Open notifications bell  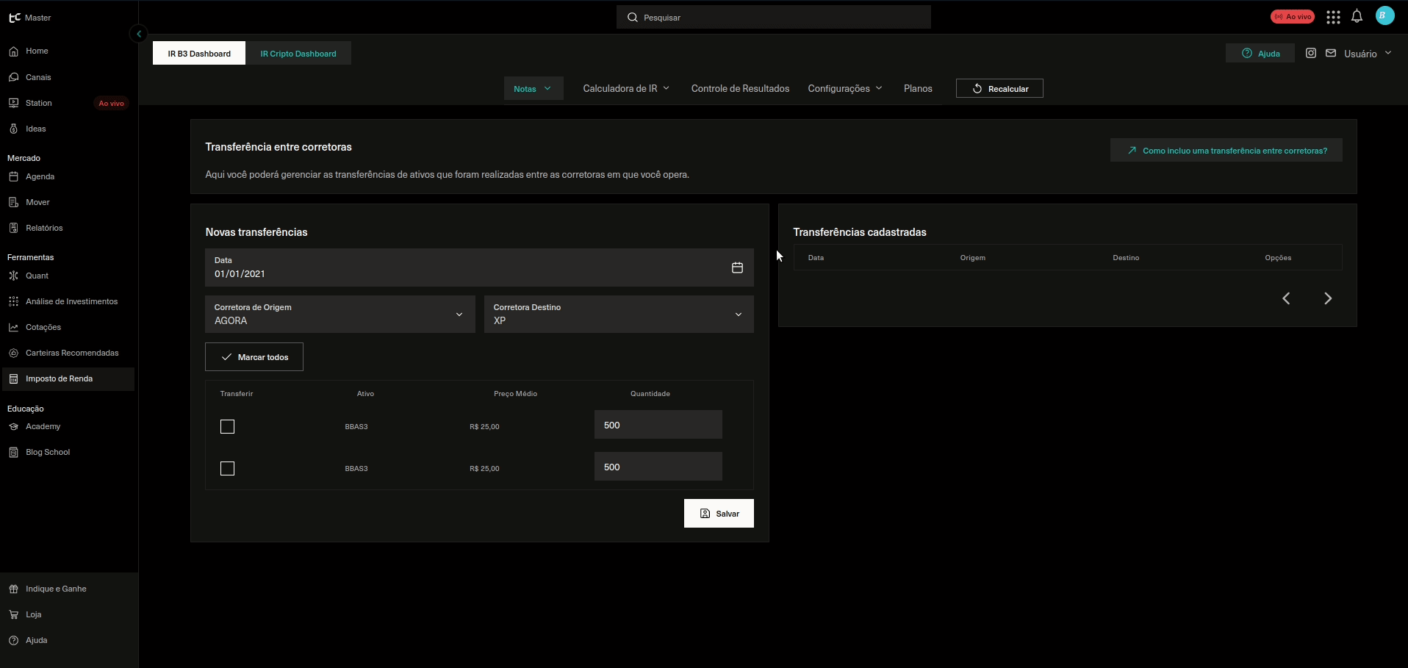pos(1357,16)
